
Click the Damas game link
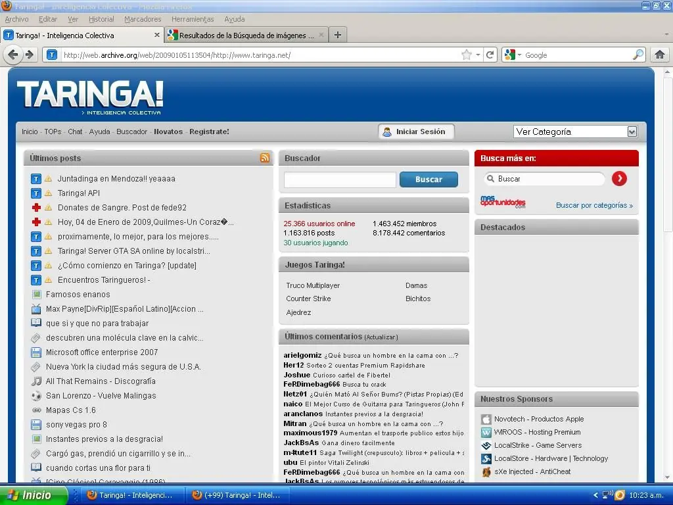(416, 285)
